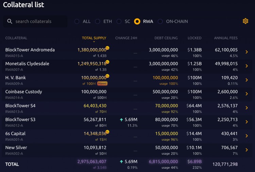The image size is (255, 172).
Task: Select the ON-CHAIN radio filter
Action: tap(160, 21)
